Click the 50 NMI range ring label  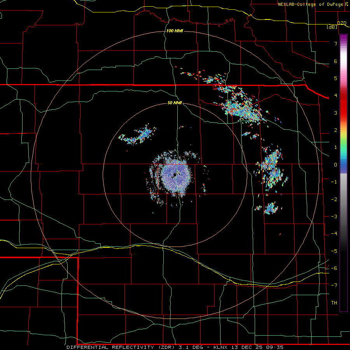click(175, 103)
